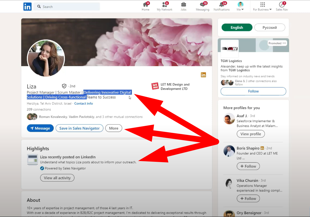Click the About section heading
Viewport: 310px width, 217px height.
(34, 200)
